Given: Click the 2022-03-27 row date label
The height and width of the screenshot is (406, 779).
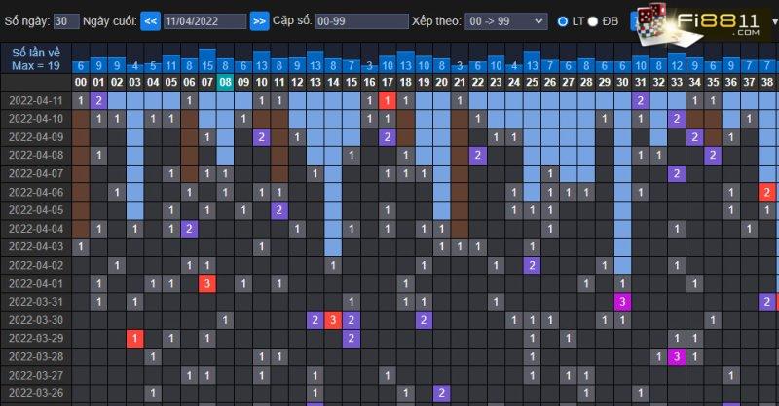Looking at the screenshot, I should click(36, 375).
